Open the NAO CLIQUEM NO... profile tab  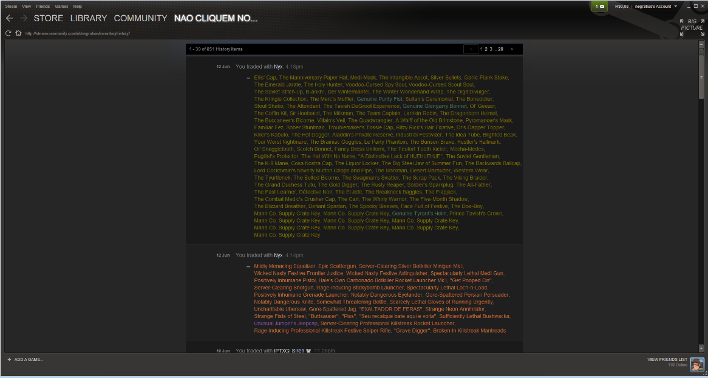[216, 18]
